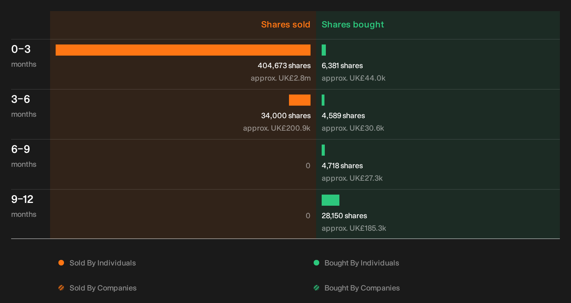Click the 3-6 months row label

coord(24,106)
